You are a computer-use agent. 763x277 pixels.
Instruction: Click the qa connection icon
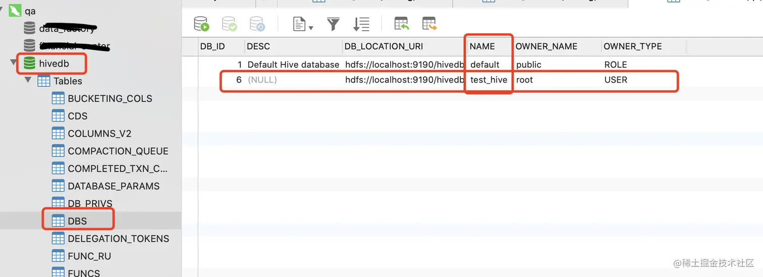(x=14, y=11)
